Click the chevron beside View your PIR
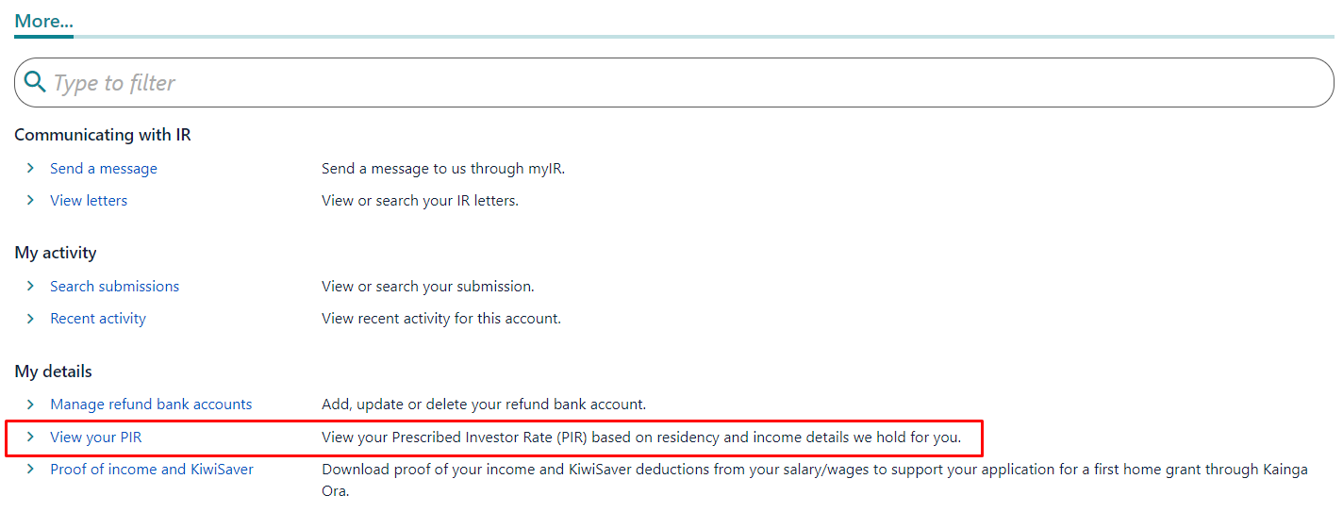This screenshot has width=1343, height=512. click(30, 437)
